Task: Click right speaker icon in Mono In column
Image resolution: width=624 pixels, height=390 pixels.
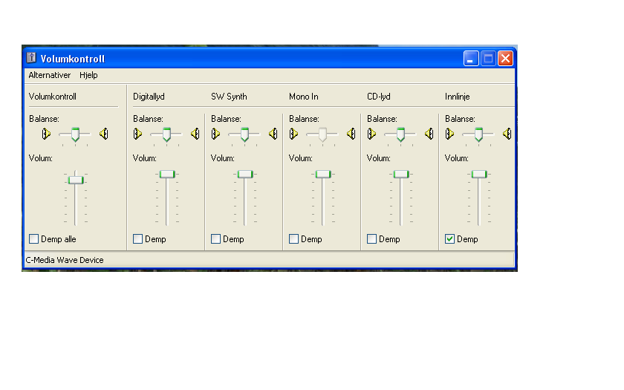Action: pyautogui.click(x=351, y=134)
